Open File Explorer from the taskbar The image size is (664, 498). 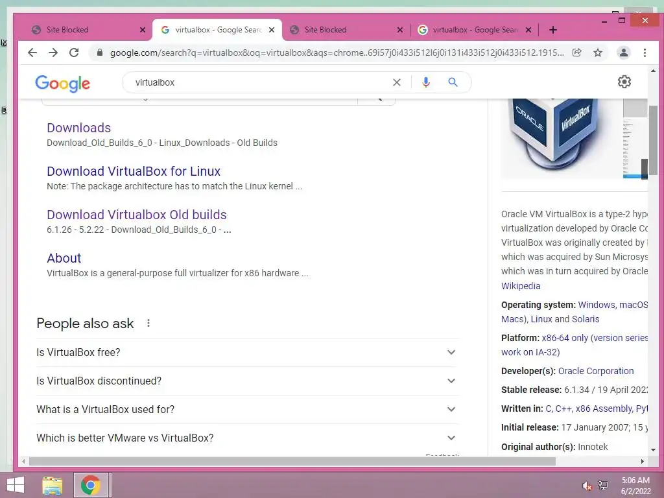tap(53, 486)
